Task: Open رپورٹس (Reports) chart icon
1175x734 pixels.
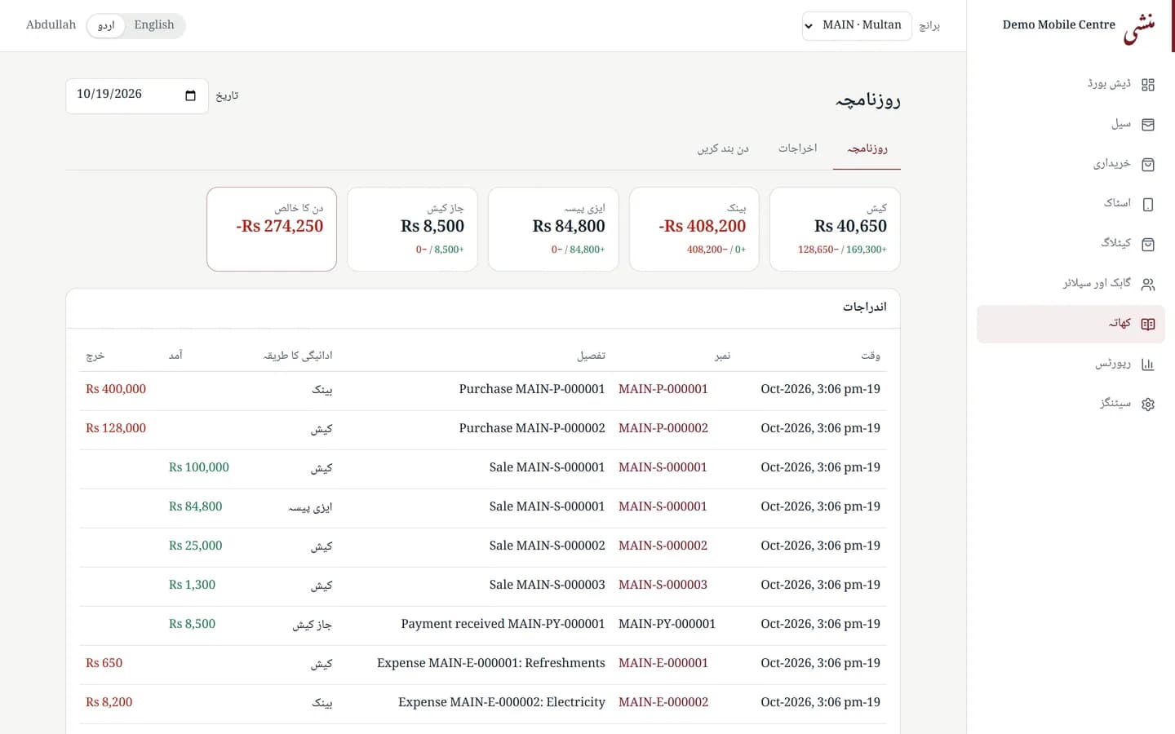Action: point(1147,365)
